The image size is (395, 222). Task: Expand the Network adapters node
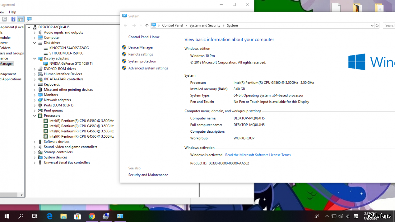pyautogui.click(x=35, y=100)
